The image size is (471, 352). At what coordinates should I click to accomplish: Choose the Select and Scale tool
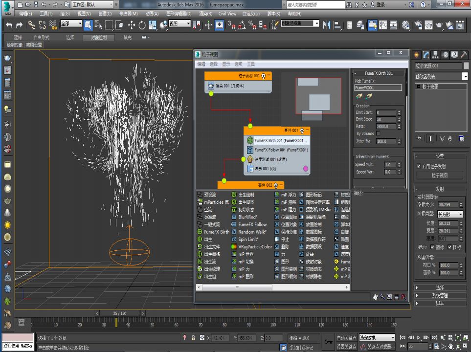(153, 25)
